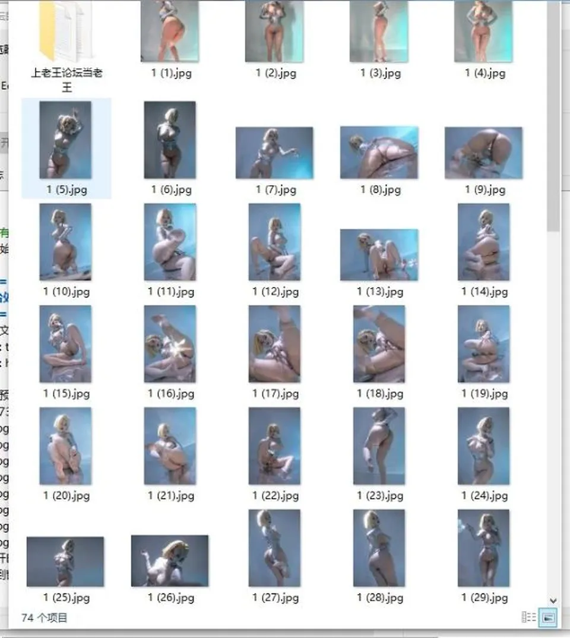570x638 pixels.
Task: Select the thumbnail of 1 (10).jpg
Action: pos(65,242)
